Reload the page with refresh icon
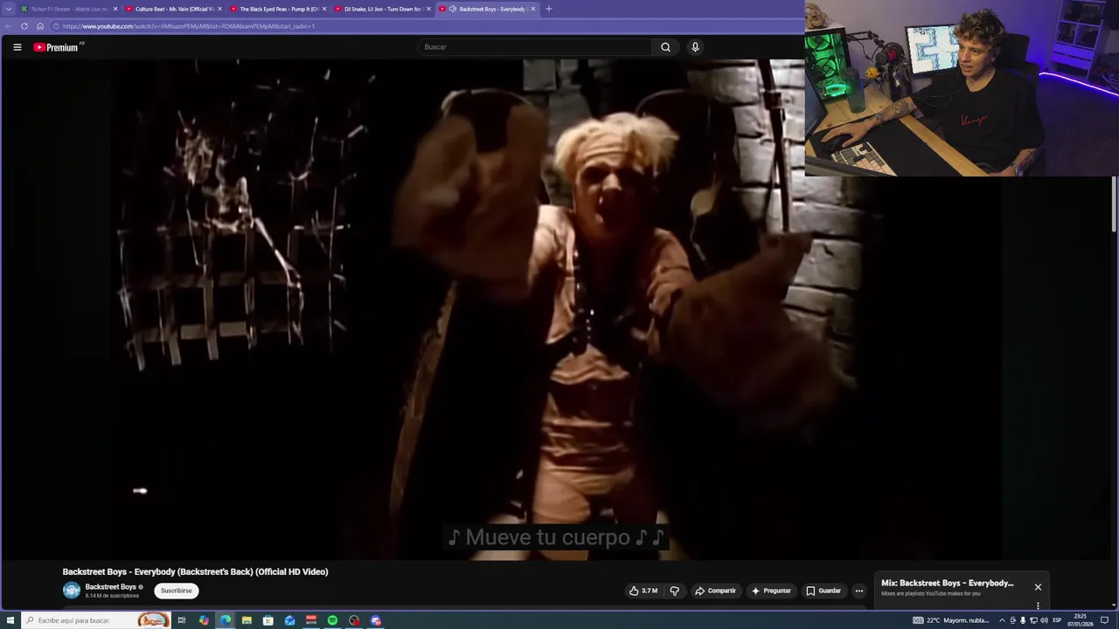The image size is (1119, 629). point(24,26)
